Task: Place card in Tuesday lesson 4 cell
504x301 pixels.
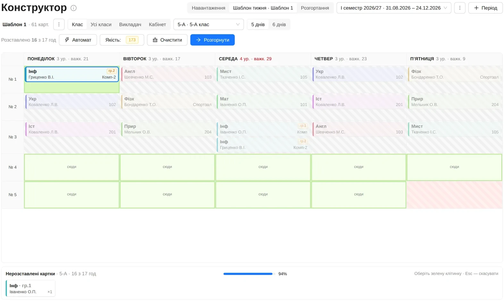Action: (167, 167)
